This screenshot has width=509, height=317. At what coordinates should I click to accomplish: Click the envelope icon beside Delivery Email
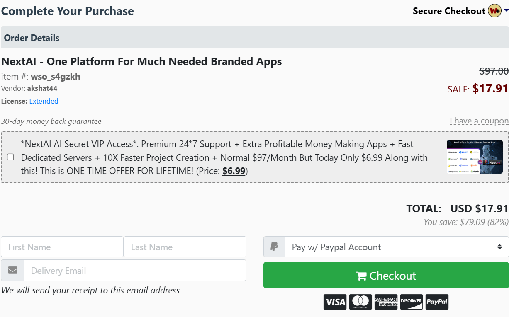pos(12,271)
